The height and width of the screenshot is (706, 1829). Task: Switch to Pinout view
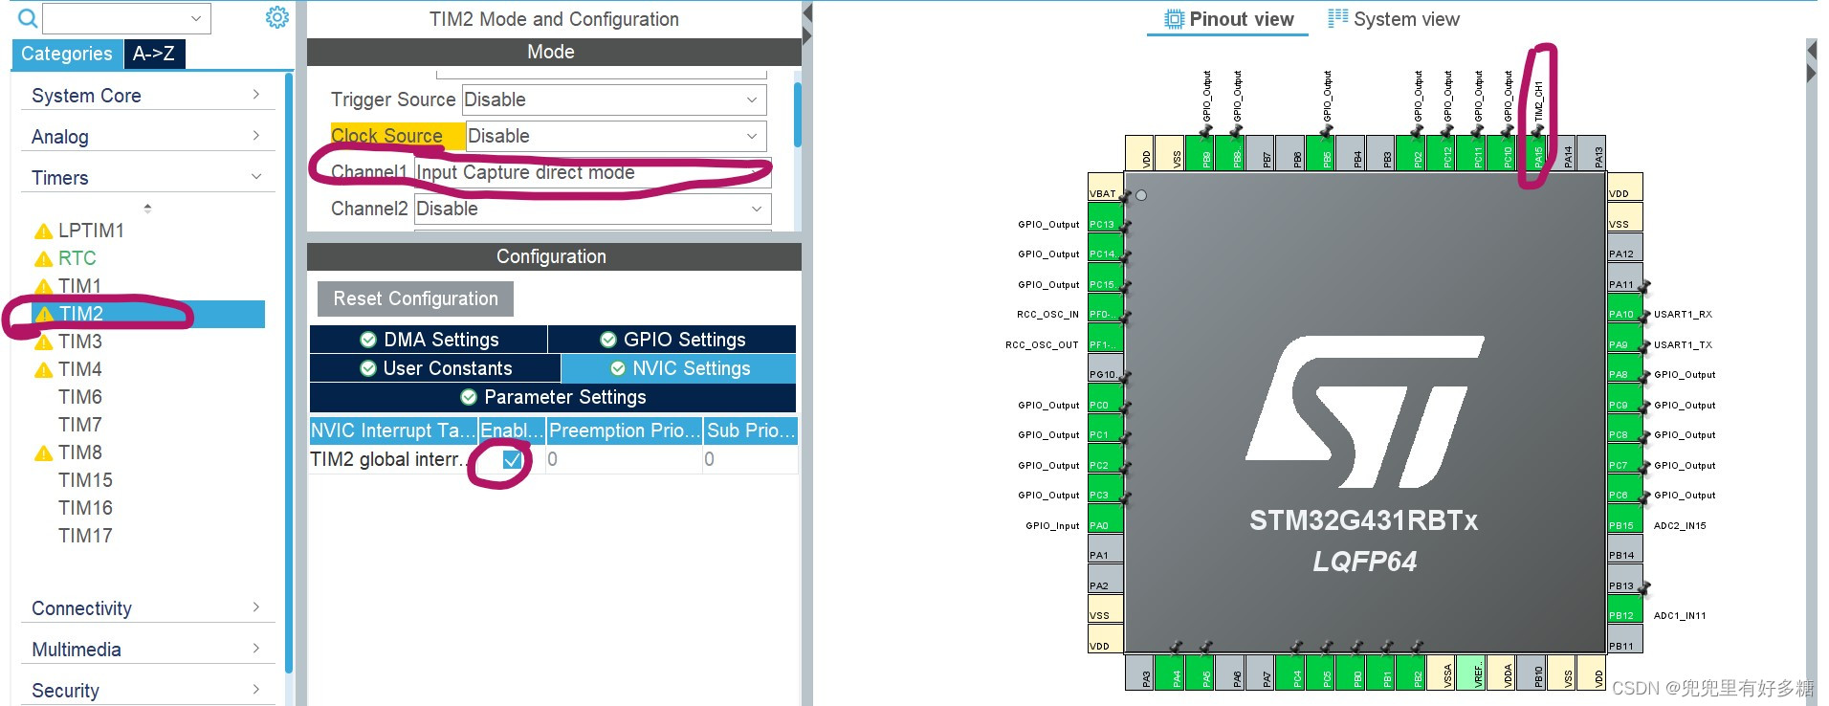point(1228,19)
